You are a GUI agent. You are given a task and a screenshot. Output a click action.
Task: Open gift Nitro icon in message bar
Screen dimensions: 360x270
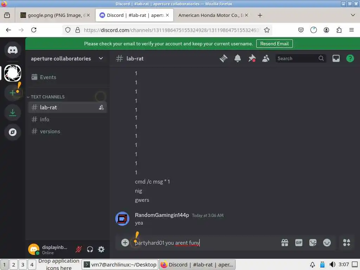click(285, 243)
